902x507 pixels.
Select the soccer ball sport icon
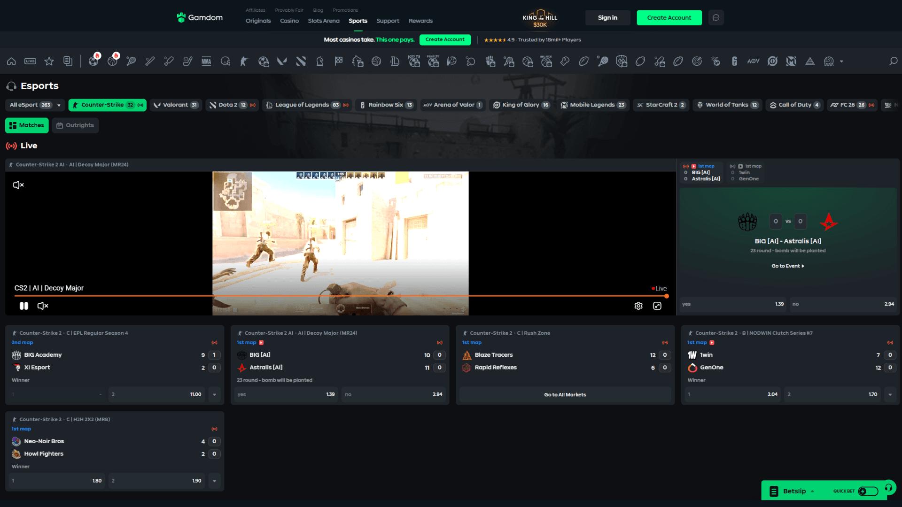(x=94, y=61)
